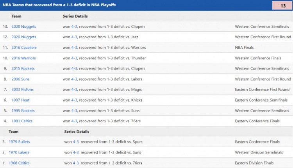Click the 4-3 link for the vs. Thunder series

pyautogui.click(x=74, y=58)
